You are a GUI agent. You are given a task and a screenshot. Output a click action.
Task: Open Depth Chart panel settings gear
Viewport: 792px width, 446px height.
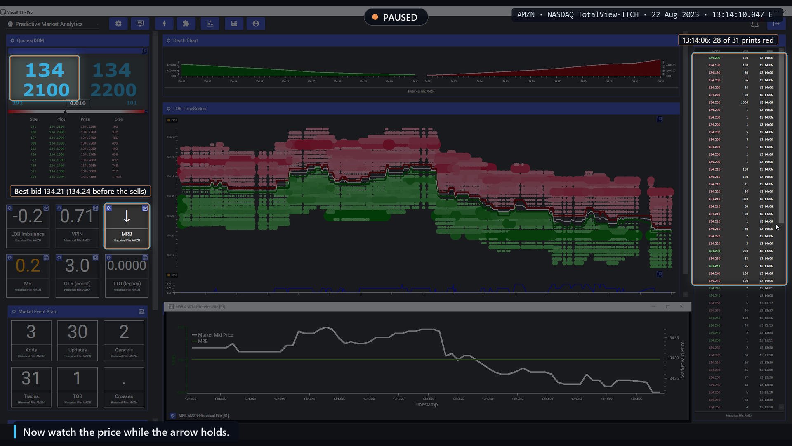coord(169,40)
